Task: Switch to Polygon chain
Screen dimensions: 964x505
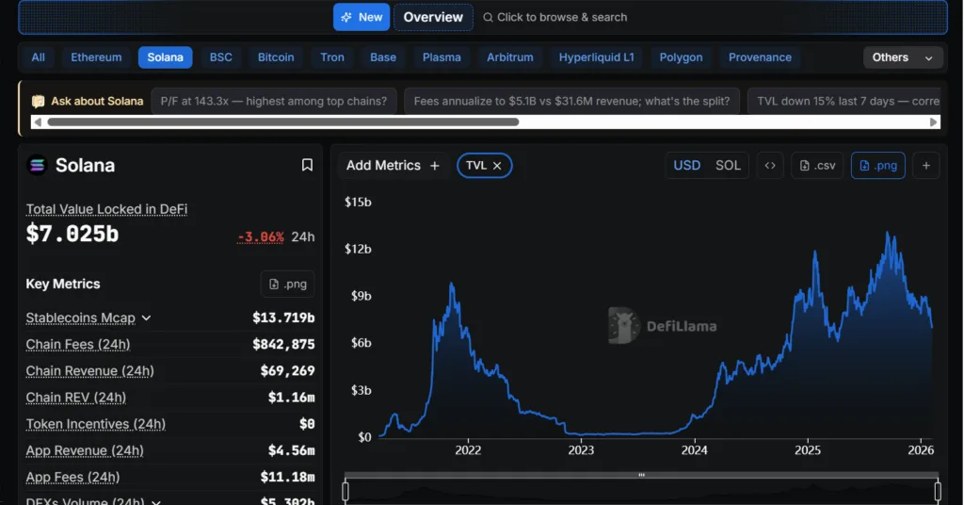Action: coord(681,57)
